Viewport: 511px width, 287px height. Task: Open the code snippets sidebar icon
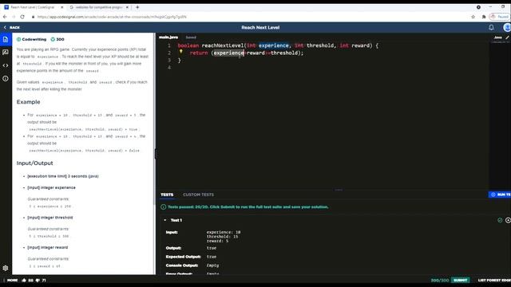[6, 65]
